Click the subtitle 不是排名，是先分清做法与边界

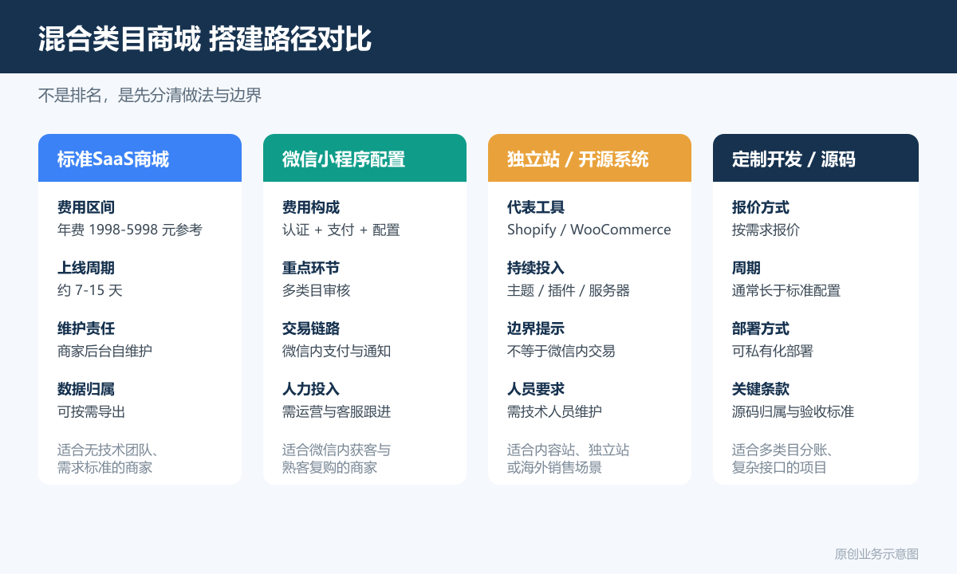click(150, 96)
